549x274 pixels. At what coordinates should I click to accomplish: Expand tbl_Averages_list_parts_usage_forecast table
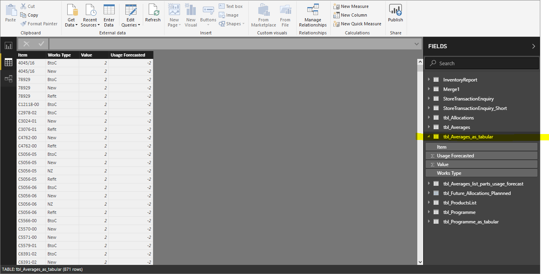click(429, 183)
